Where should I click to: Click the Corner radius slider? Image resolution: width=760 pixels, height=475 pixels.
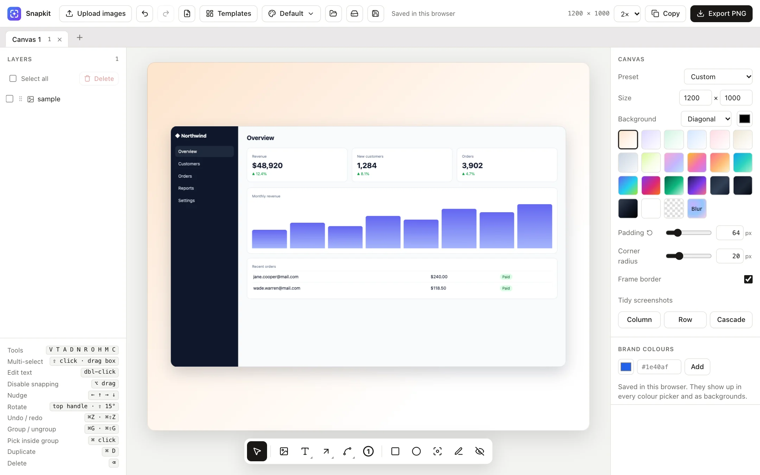pos(688,256)
